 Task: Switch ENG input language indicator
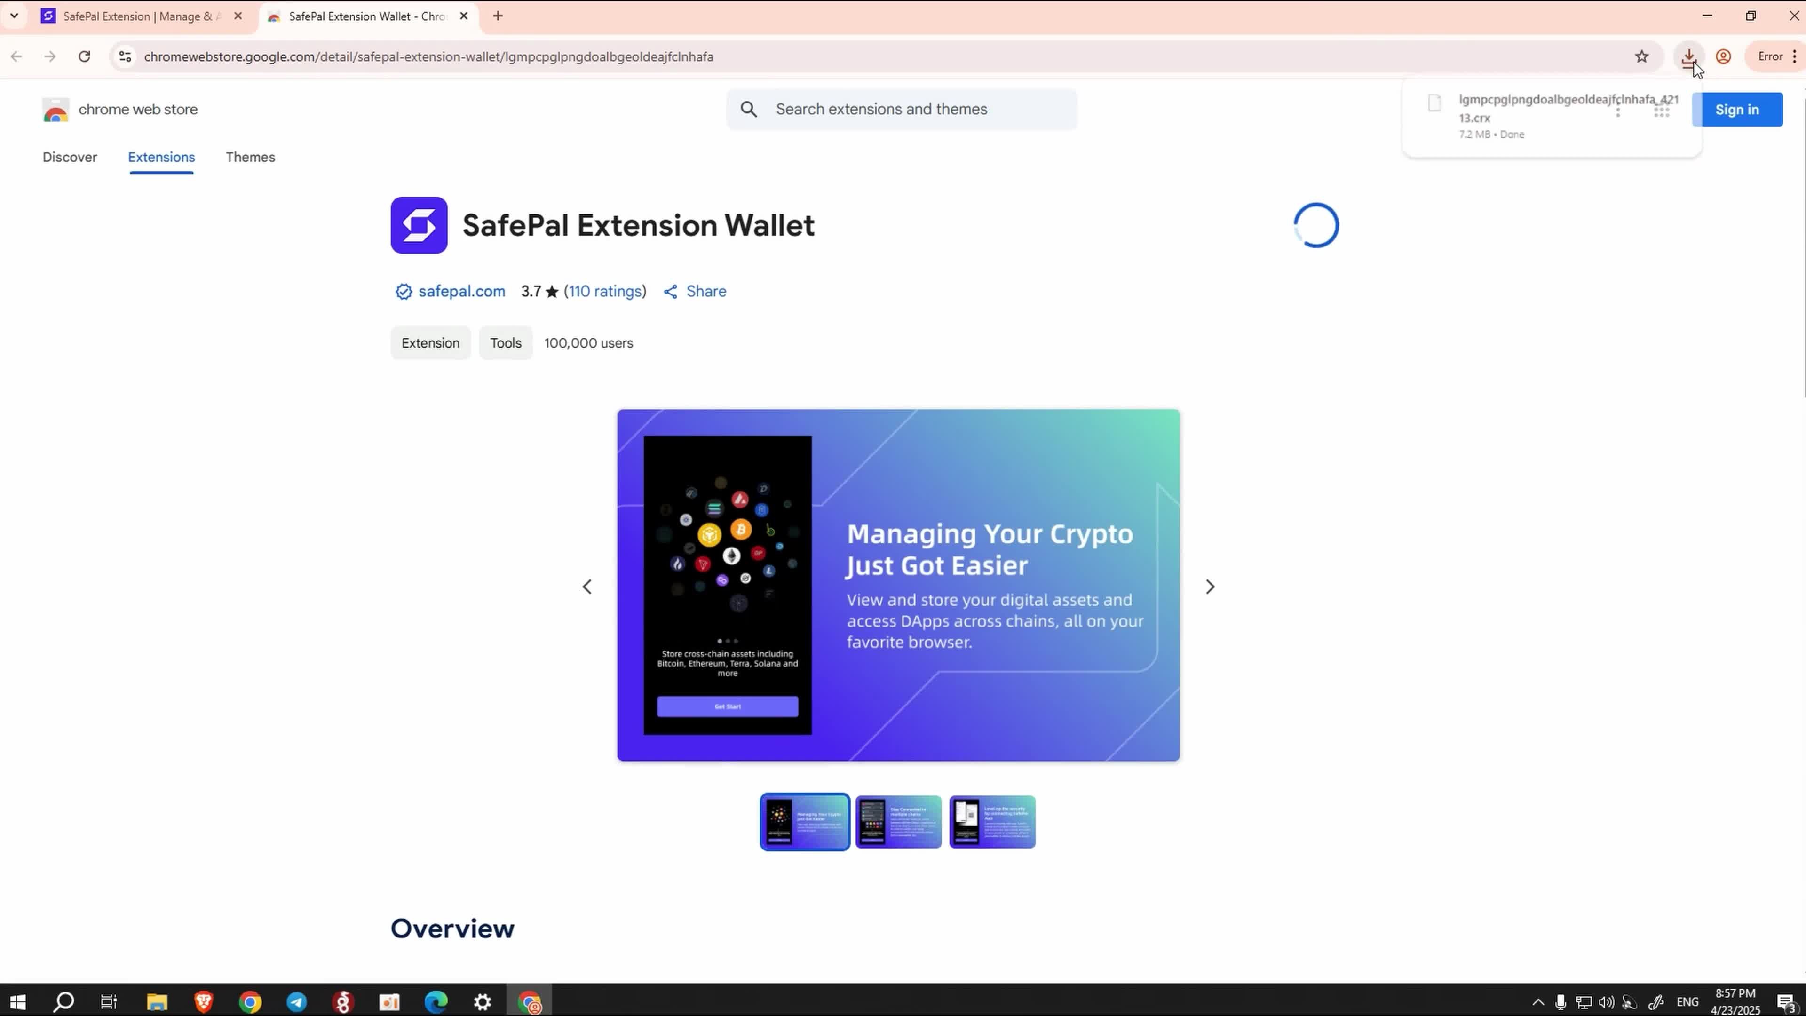click(1687, 1002)
